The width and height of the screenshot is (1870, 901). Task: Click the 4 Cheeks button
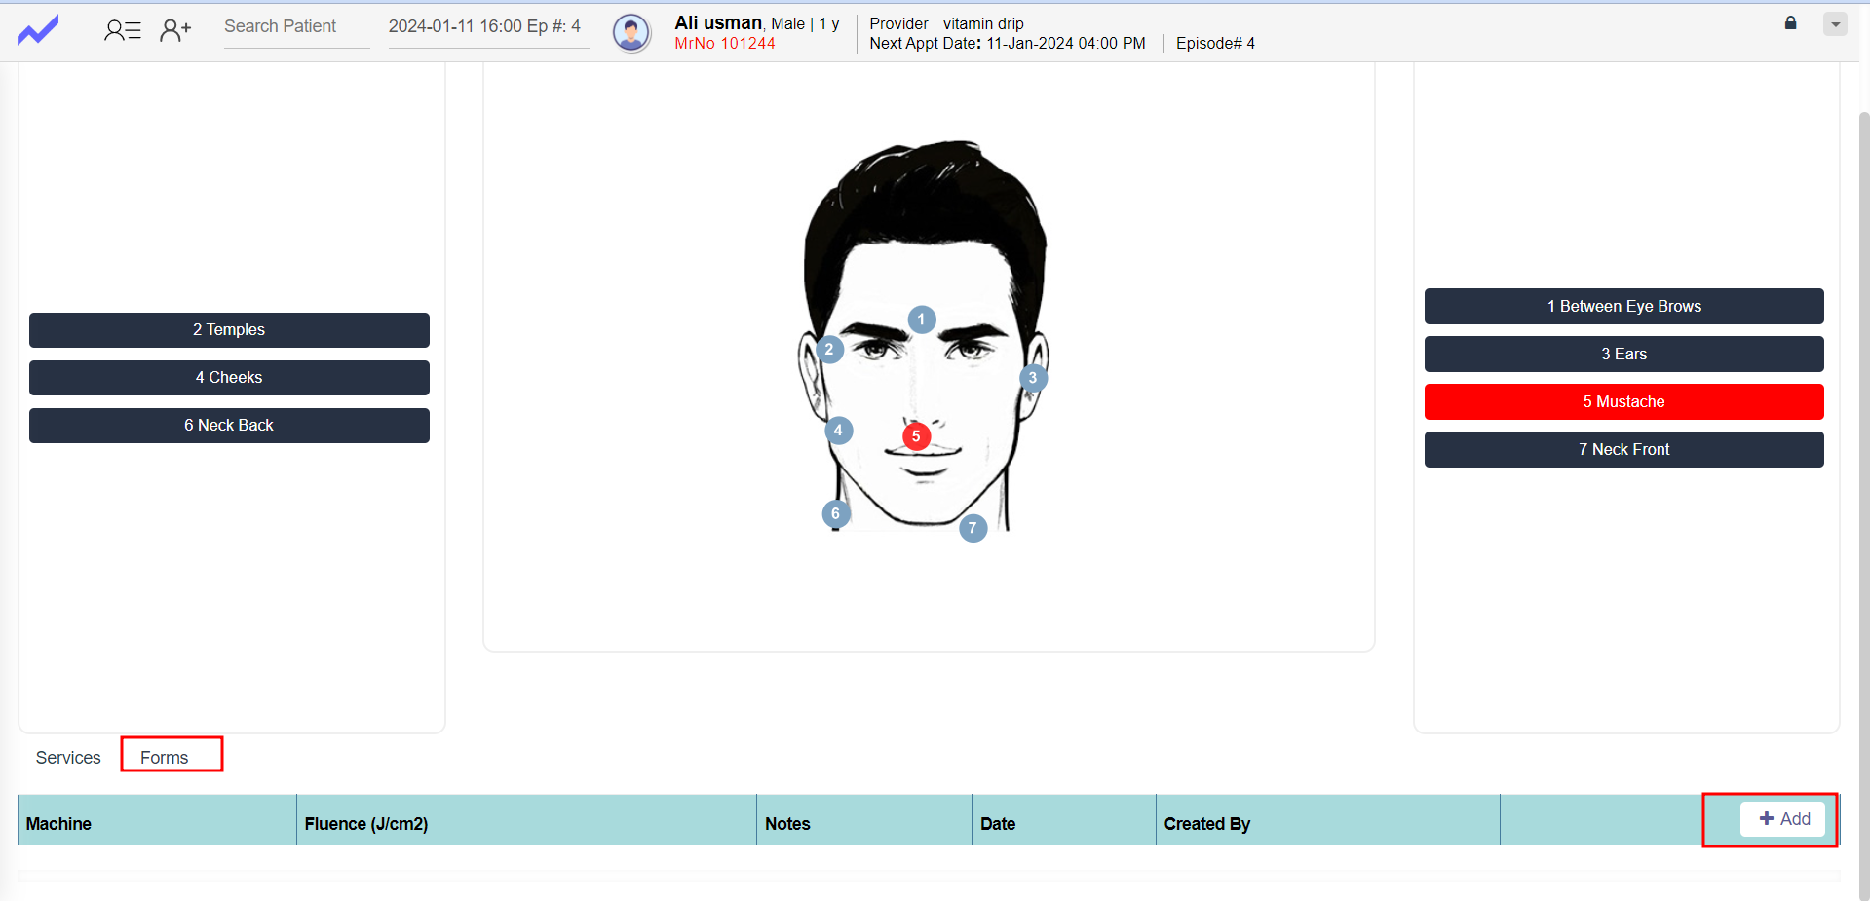coord(229,378)
